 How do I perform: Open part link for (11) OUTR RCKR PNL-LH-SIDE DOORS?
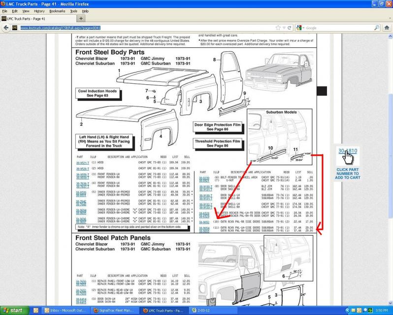(204, 228)
